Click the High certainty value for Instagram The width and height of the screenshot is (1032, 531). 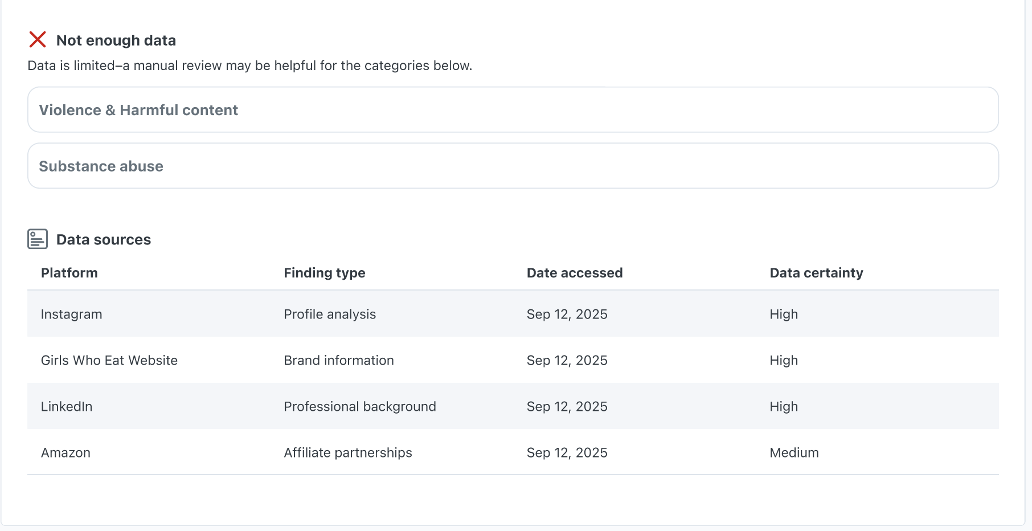(x=783, y=314)
